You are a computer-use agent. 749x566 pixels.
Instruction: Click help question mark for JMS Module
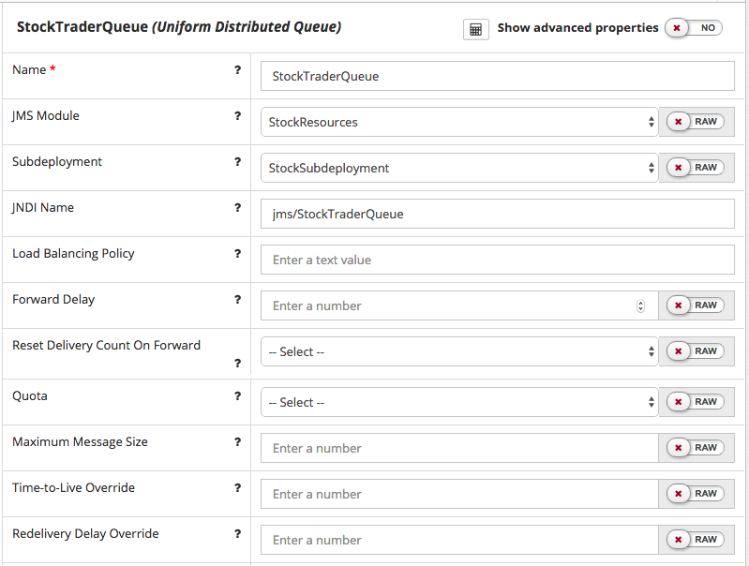tap(237, 116)
